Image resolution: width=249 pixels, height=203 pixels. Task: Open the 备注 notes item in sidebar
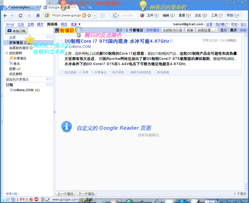point(15,64)
